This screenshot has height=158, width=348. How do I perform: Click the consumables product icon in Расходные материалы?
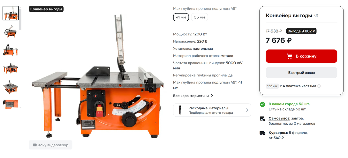tap(180, 110)
